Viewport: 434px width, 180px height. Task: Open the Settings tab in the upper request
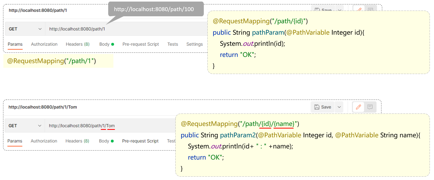pyautogui.click(x=194, y=44)
